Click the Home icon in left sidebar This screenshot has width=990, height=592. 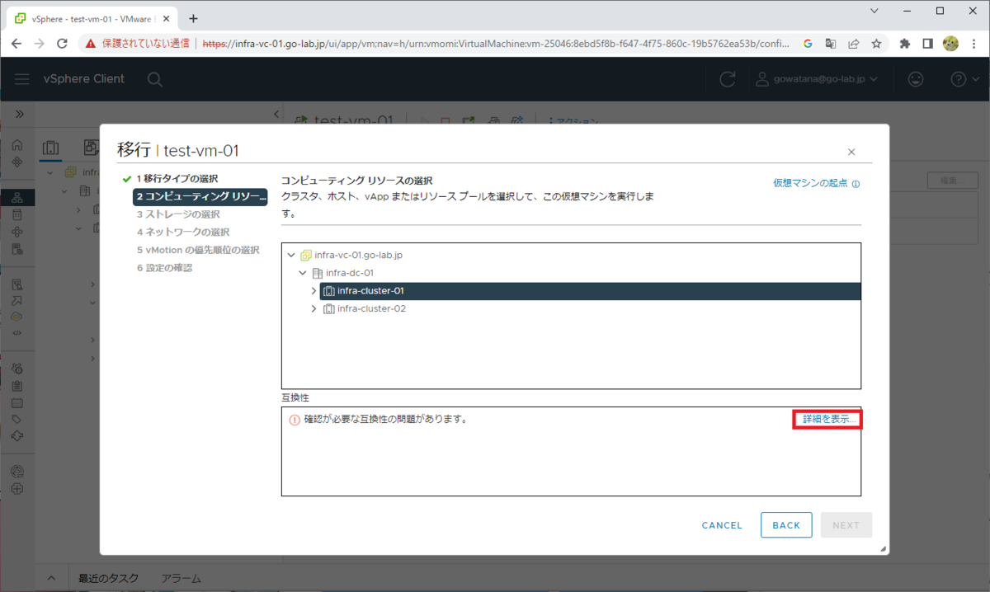point(17,145)
